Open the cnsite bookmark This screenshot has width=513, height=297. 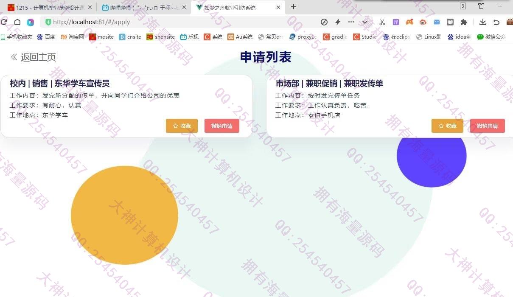coord(130,37)
